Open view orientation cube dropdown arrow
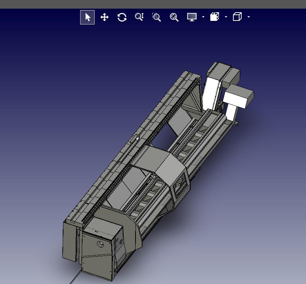This screenshot has width=306, height=284. pos(249,17)
